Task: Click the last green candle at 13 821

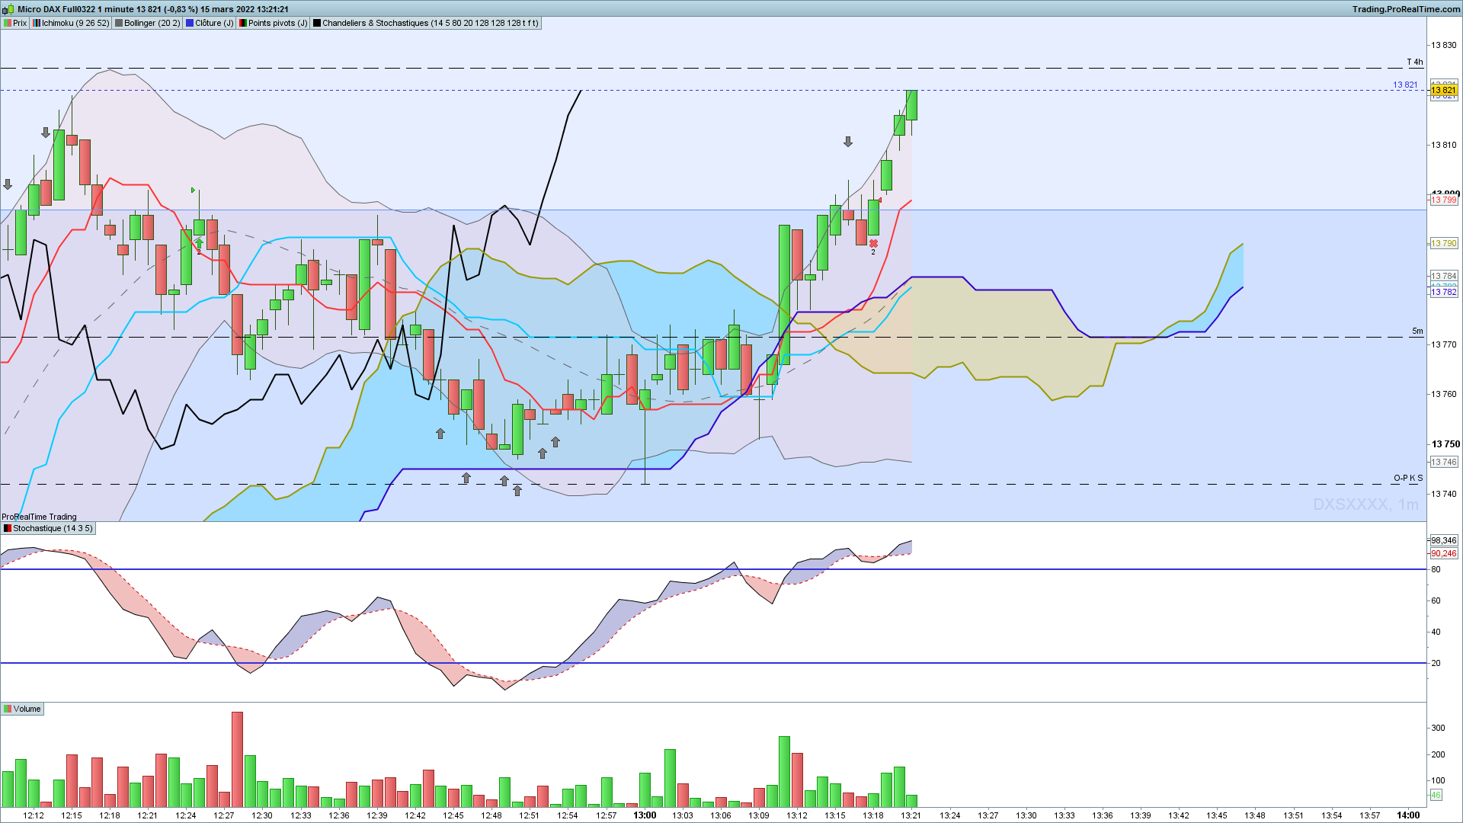Action: tap(911, 105)
